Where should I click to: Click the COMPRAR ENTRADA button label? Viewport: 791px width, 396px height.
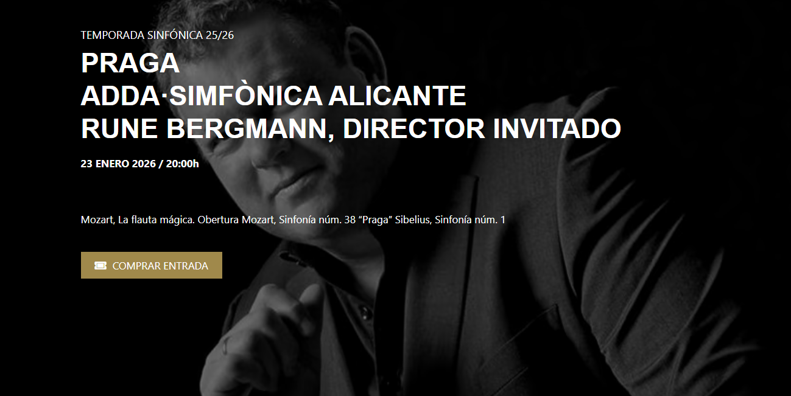coord(160,266)
